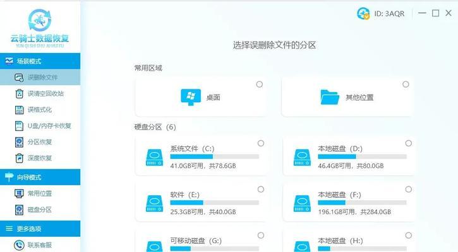Image resolution: width=458 pixels, height=252 pixels.
Task: Click the 硬盘分区 (6) heading
Action: tap(155, 127)
